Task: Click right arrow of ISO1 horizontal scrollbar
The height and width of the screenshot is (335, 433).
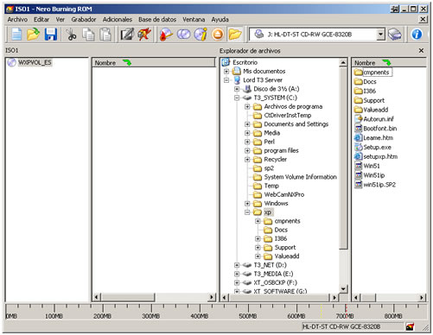Action: point(212,297)
